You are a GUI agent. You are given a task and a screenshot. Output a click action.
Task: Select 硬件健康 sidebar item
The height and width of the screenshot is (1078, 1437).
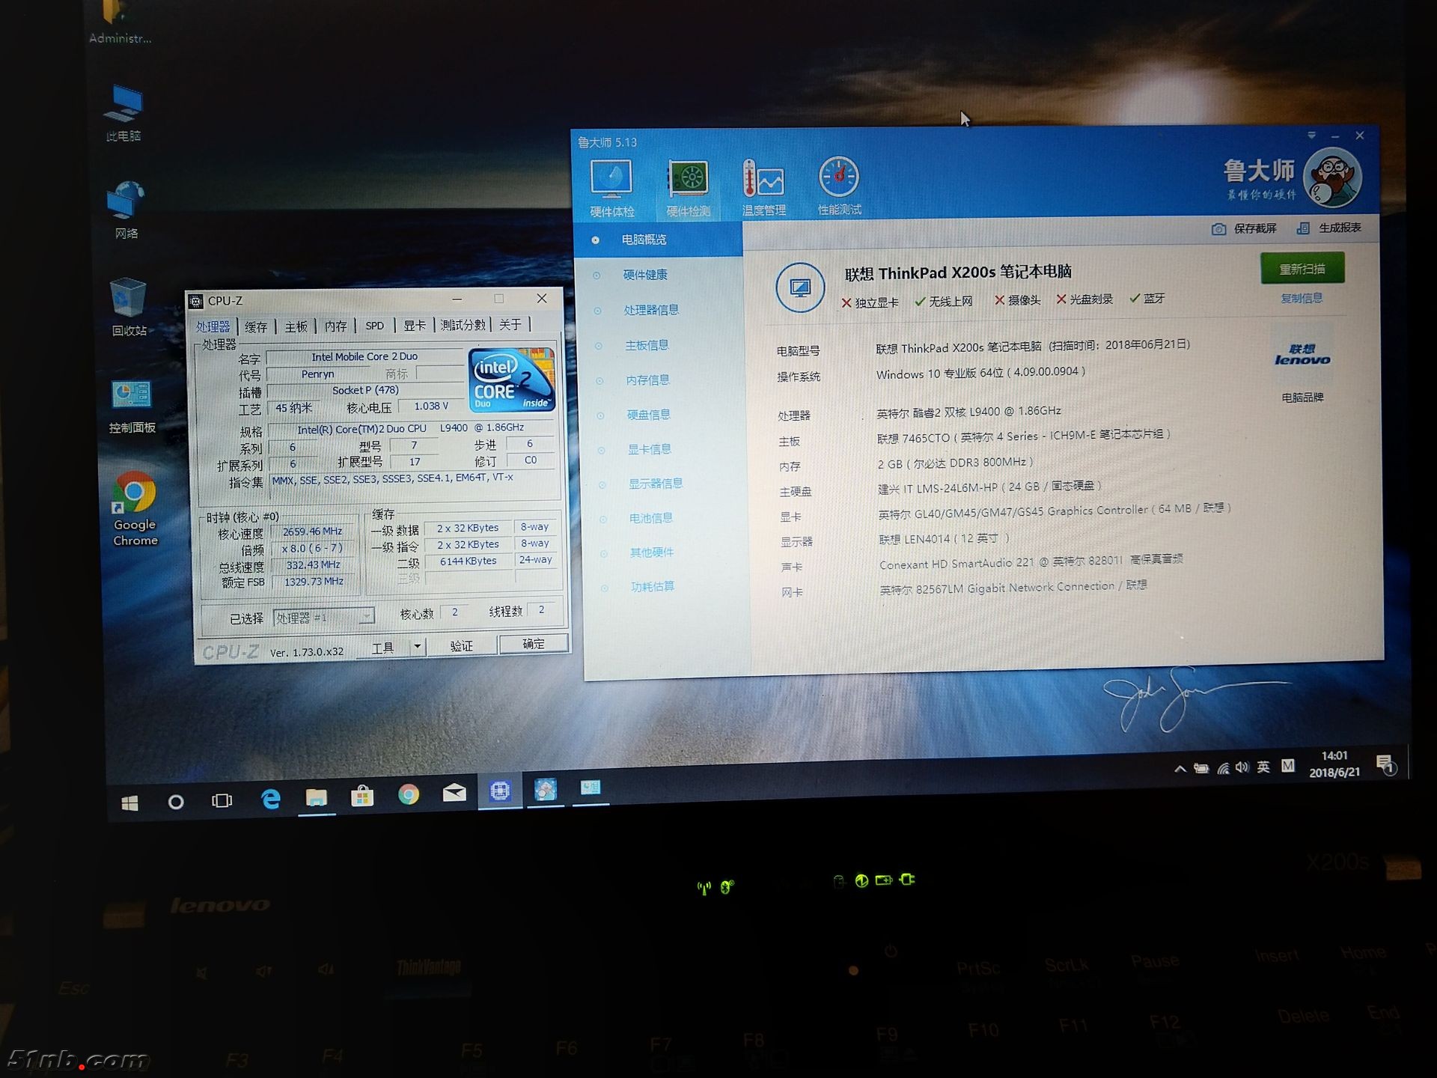click(645, 275)
